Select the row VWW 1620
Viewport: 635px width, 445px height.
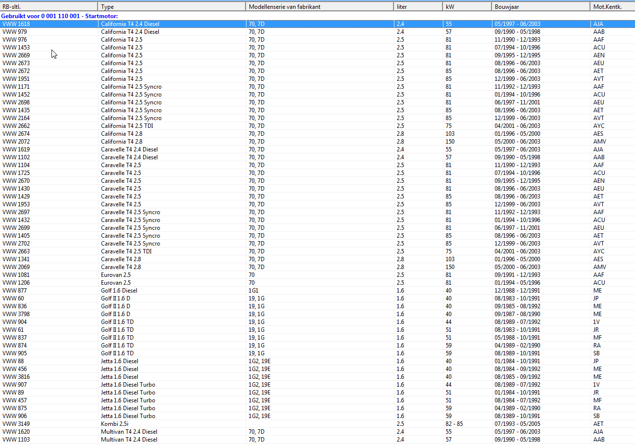317,432
